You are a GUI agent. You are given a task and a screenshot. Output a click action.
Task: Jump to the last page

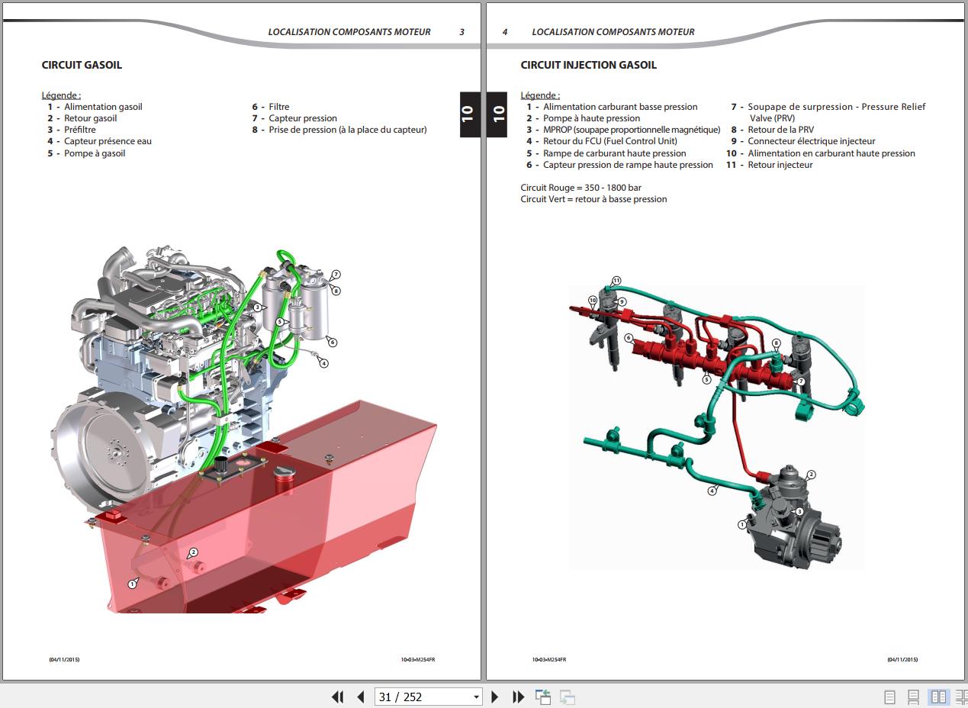[519, 697]
